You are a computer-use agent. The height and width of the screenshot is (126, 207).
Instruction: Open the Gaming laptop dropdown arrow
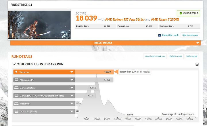[x=72, y=88]
